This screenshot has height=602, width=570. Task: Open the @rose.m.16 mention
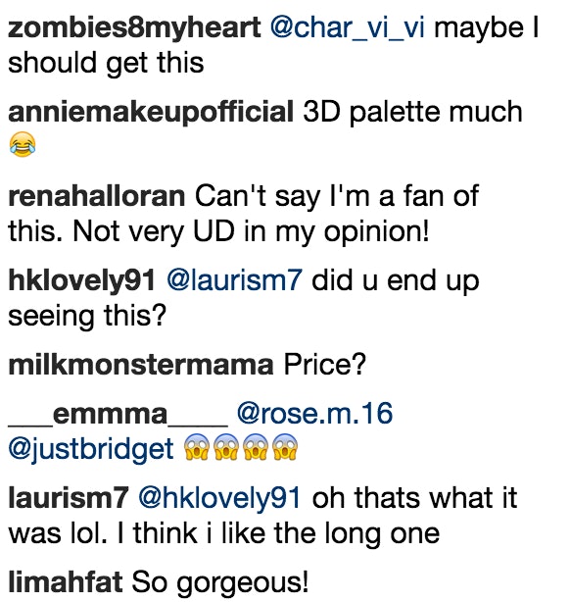(315, 414)
